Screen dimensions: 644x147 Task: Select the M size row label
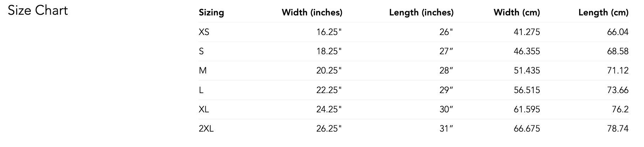203,71
